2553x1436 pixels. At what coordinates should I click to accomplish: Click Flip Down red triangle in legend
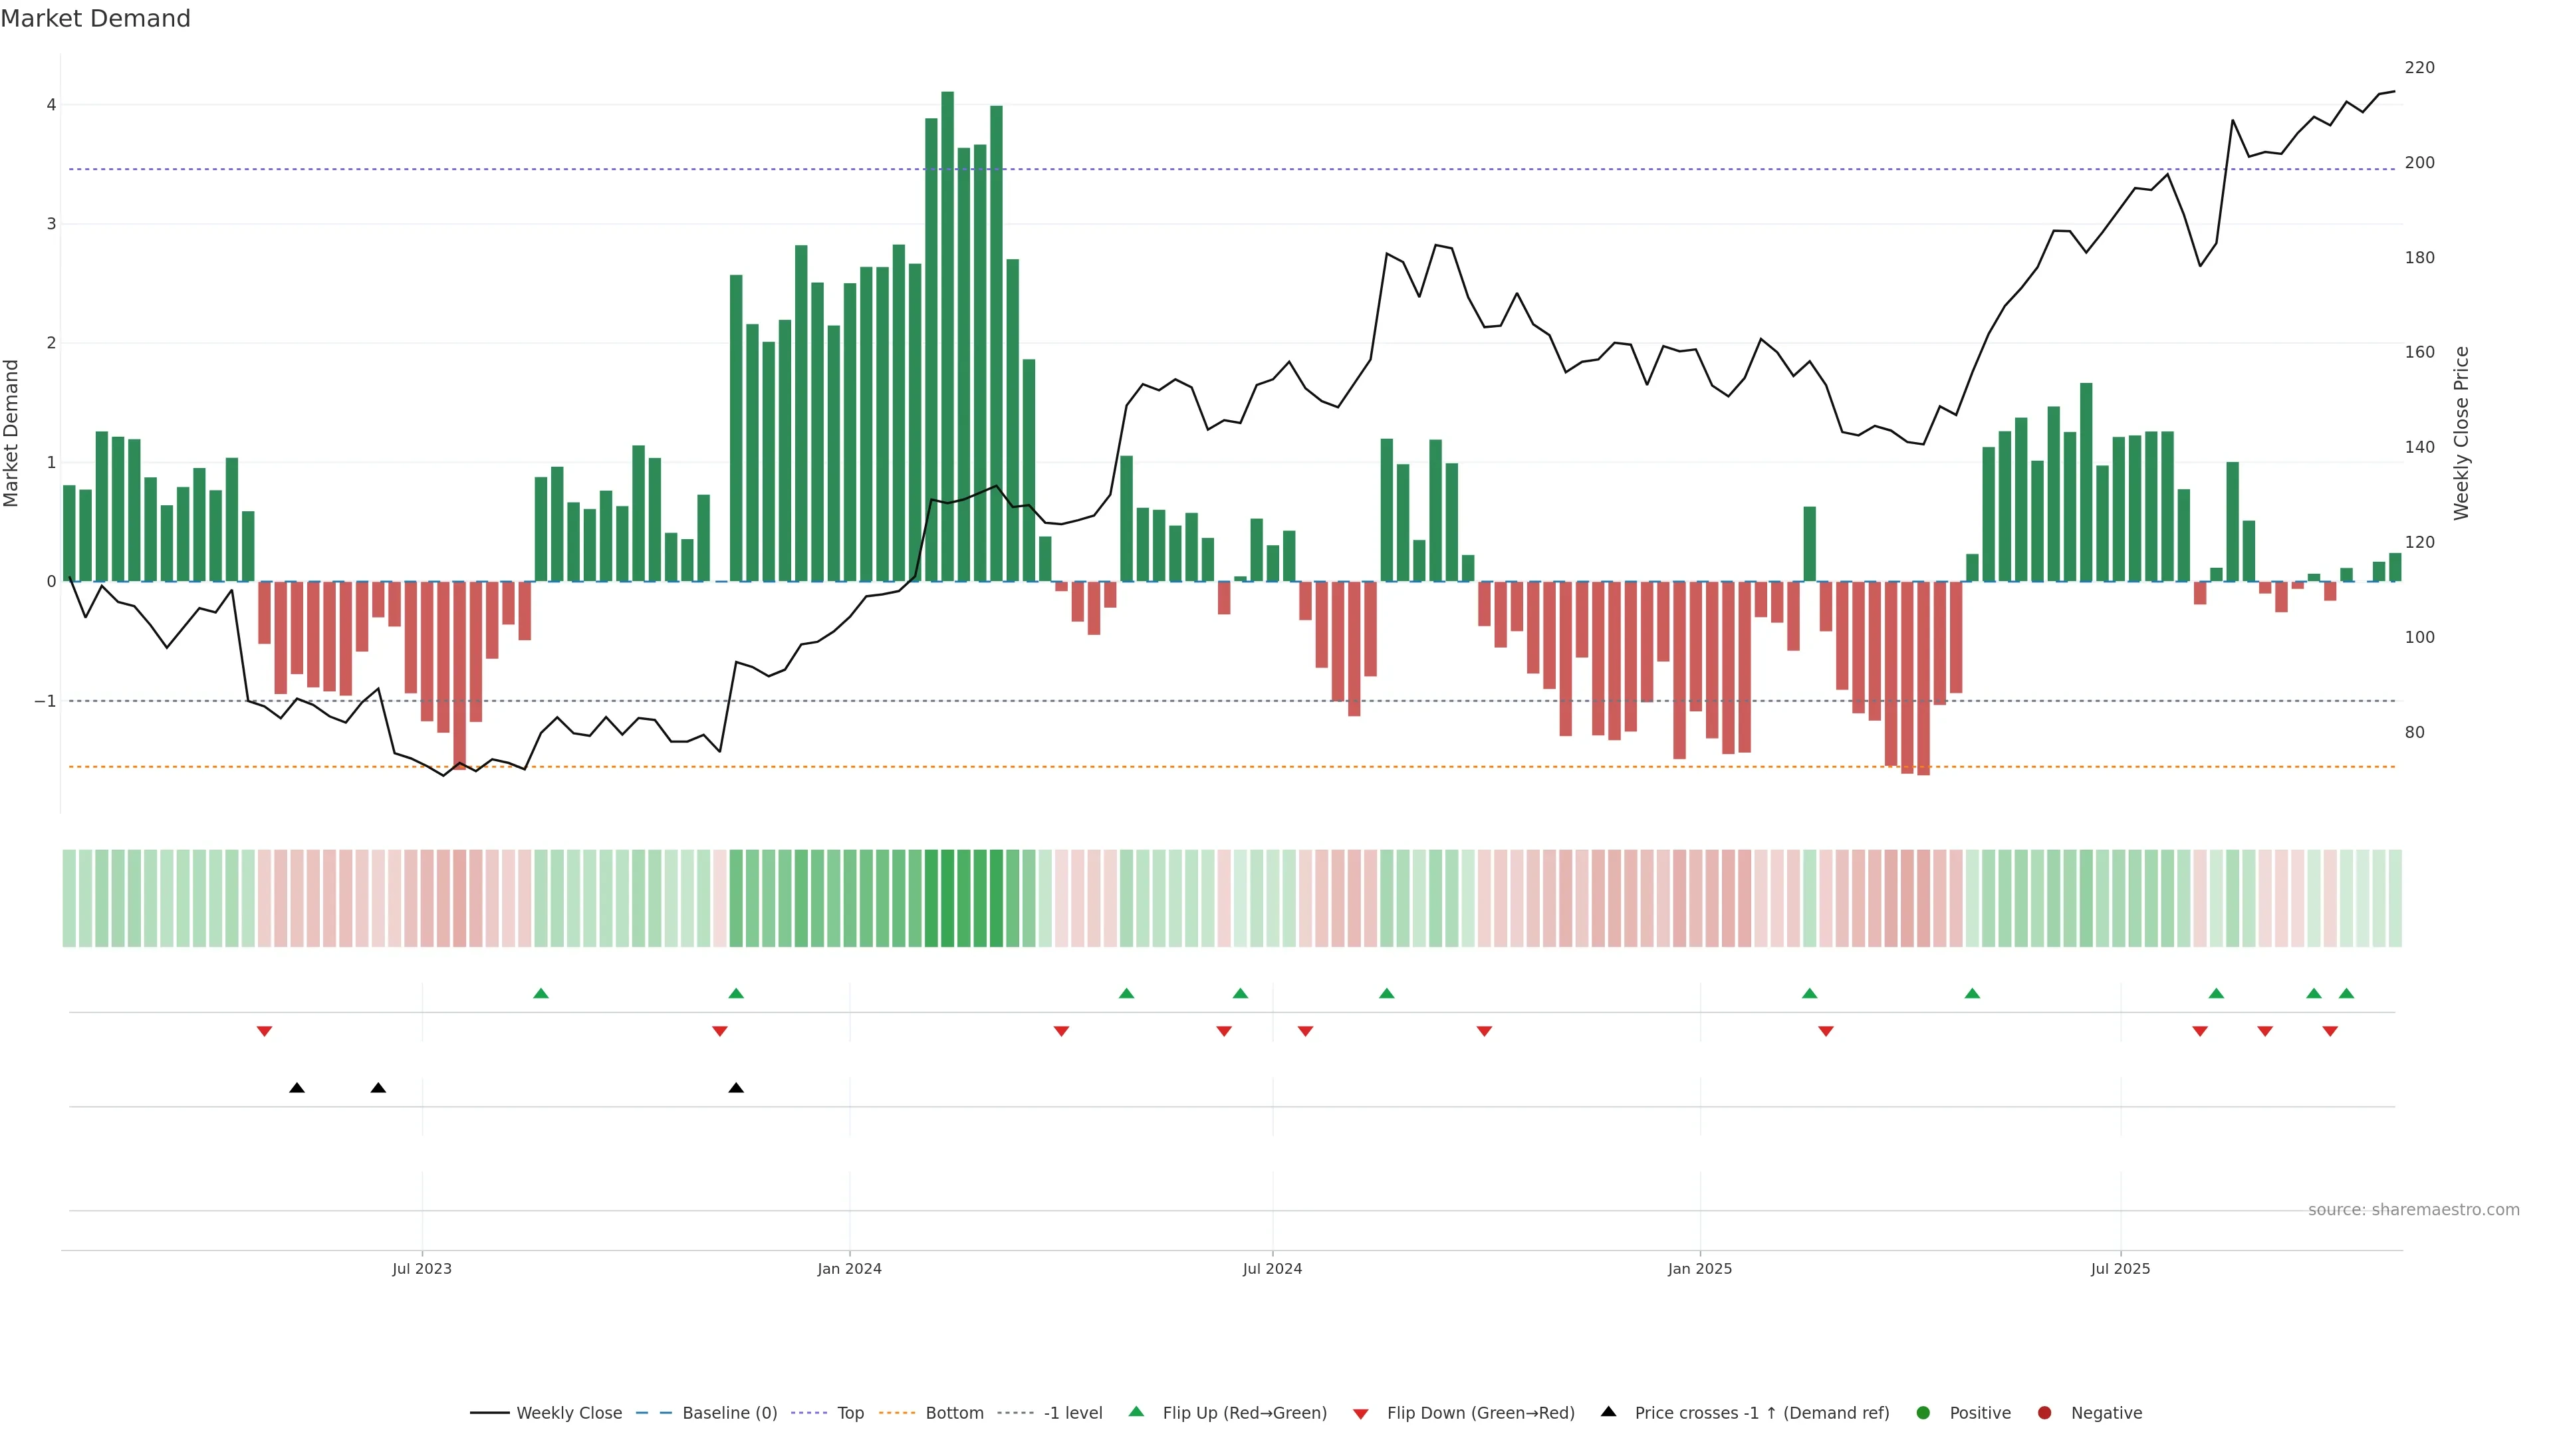coord(1361,1414)
